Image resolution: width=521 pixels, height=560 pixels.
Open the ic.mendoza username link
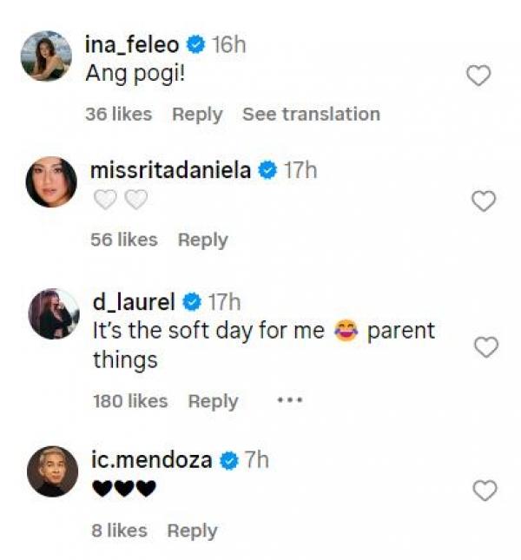click(151, 460)
